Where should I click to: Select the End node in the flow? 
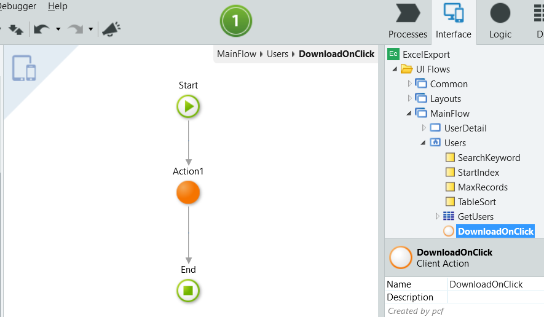[188, 291]
